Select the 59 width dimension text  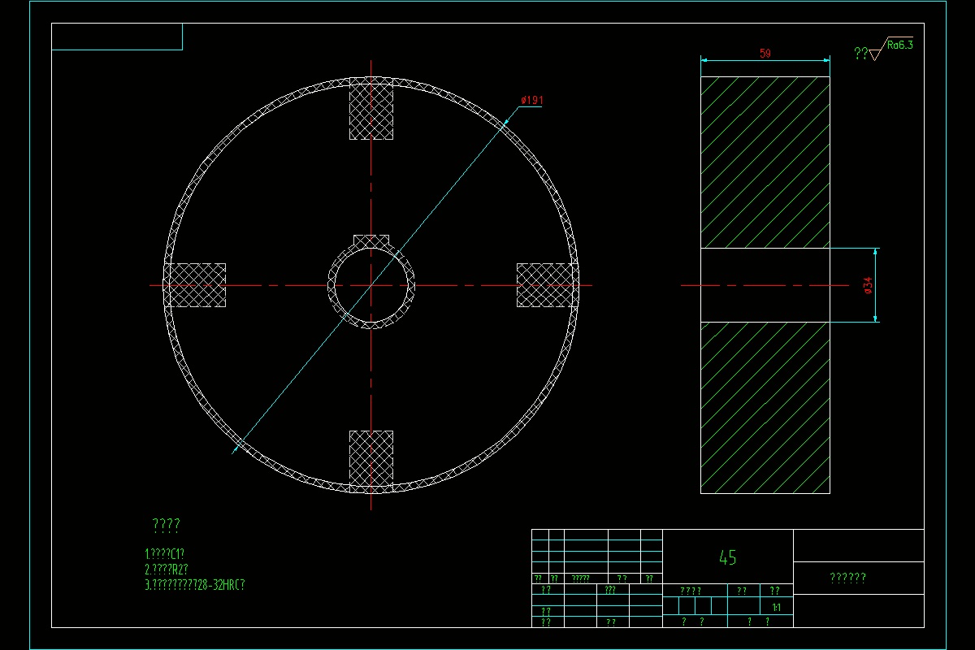765,54
